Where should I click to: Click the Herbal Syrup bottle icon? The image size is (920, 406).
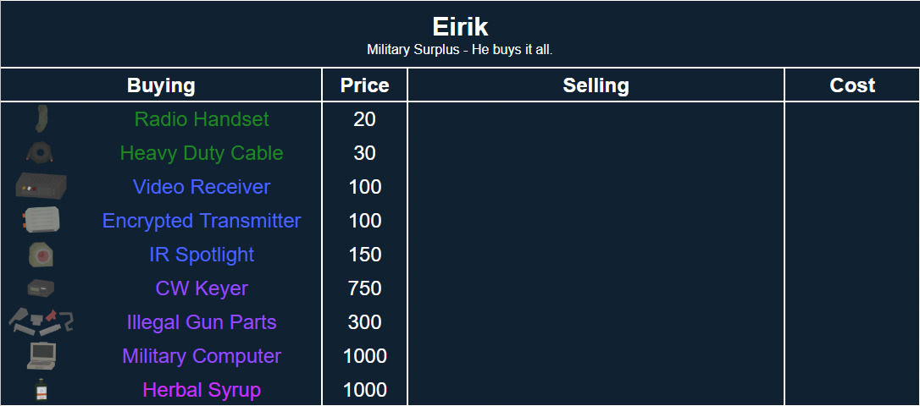point(41,390)
